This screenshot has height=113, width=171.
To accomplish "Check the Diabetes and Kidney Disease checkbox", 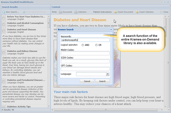I will (4, 52).
